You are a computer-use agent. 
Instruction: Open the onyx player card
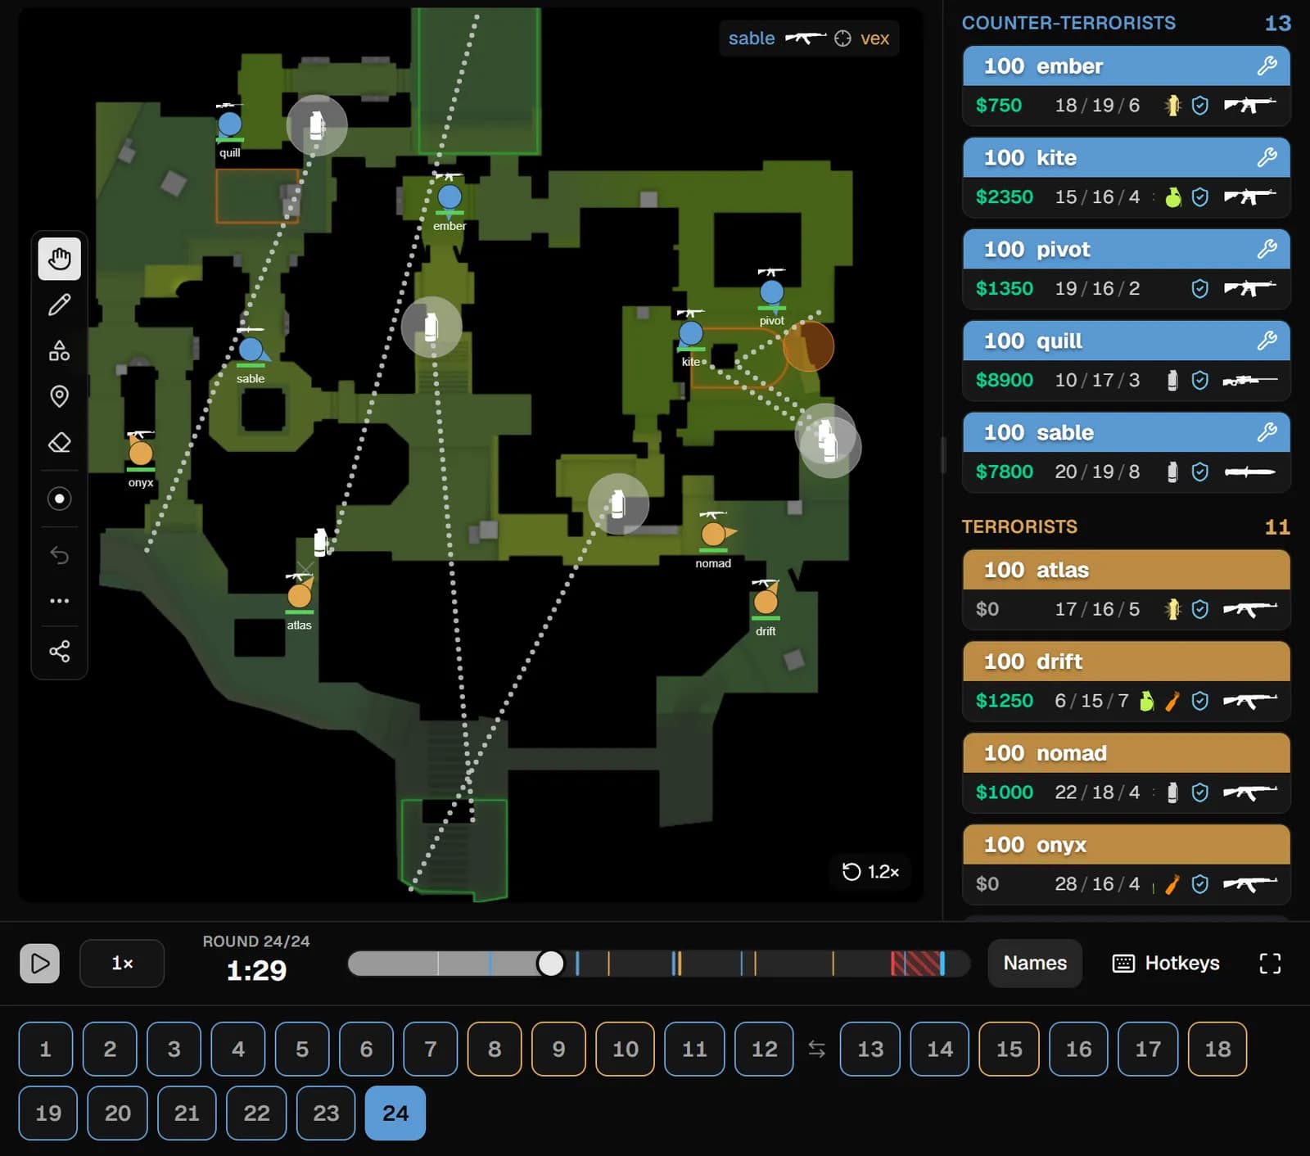click(1127, 865)
